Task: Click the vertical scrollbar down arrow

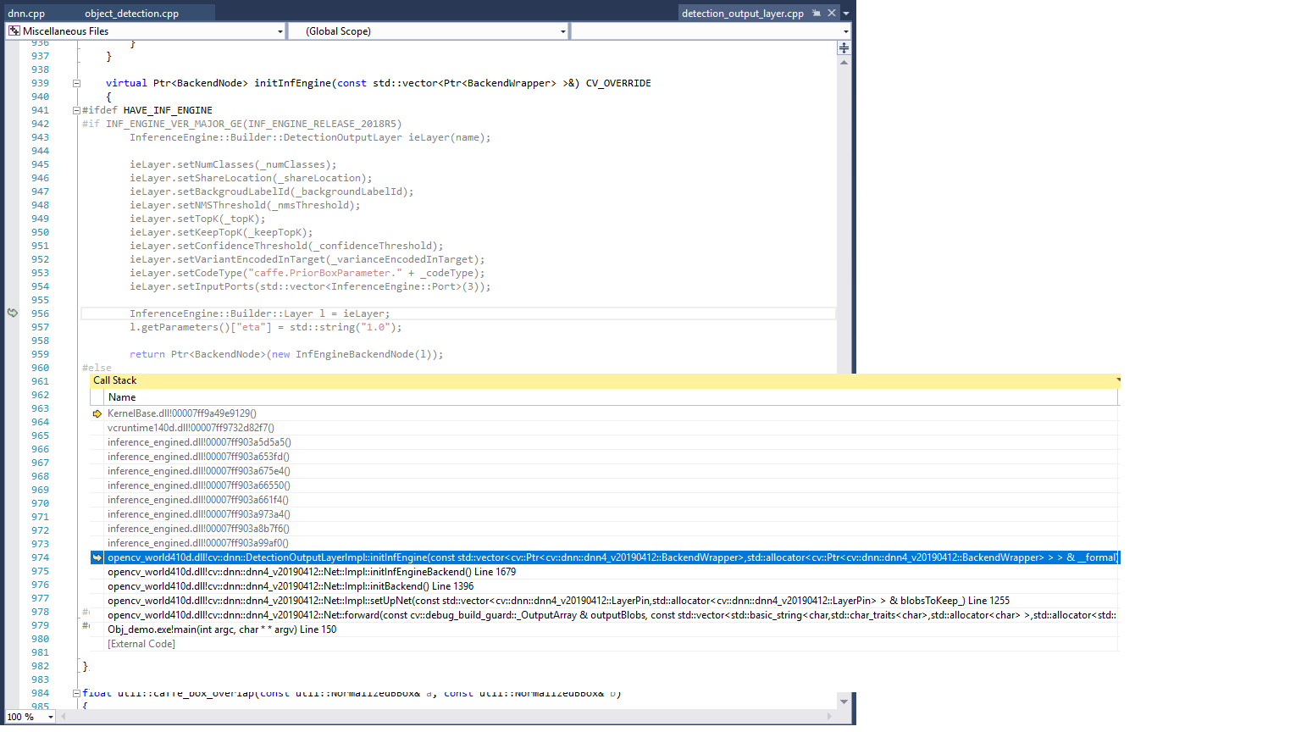Action: [x=844, y=701]
